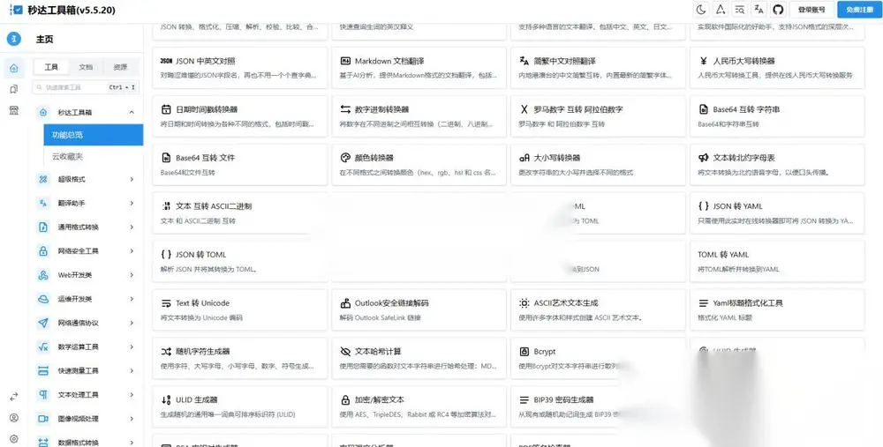Image resolution: width=883 pixels, height=447 pixels.
Task: Focus the 快速搜索工具 search field
Action: 86,87
